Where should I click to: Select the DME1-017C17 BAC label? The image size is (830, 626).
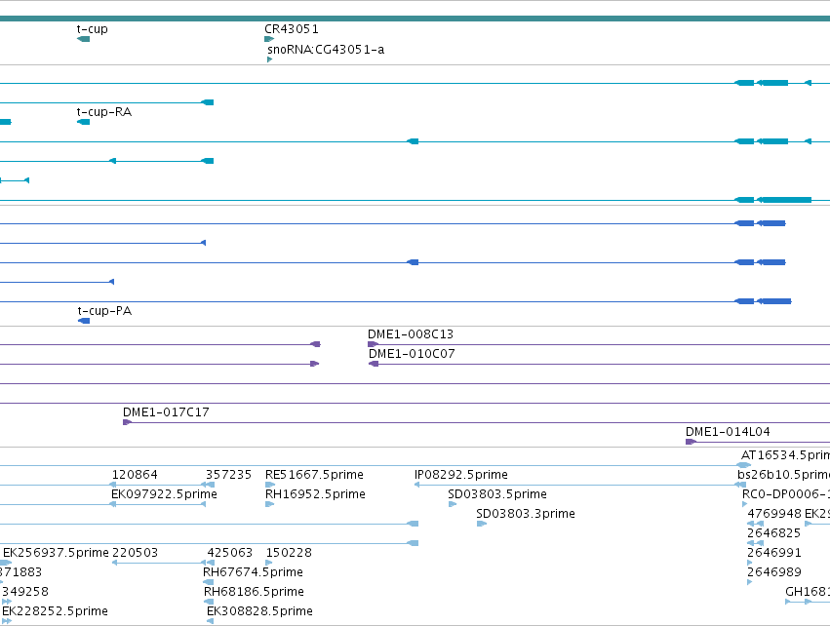click(166, 412)
